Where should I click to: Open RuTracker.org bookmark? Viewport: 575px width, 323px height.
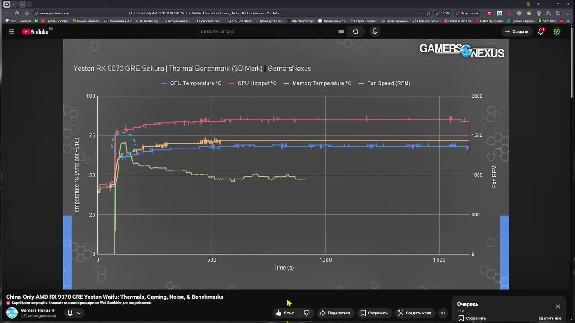point(147,21)
